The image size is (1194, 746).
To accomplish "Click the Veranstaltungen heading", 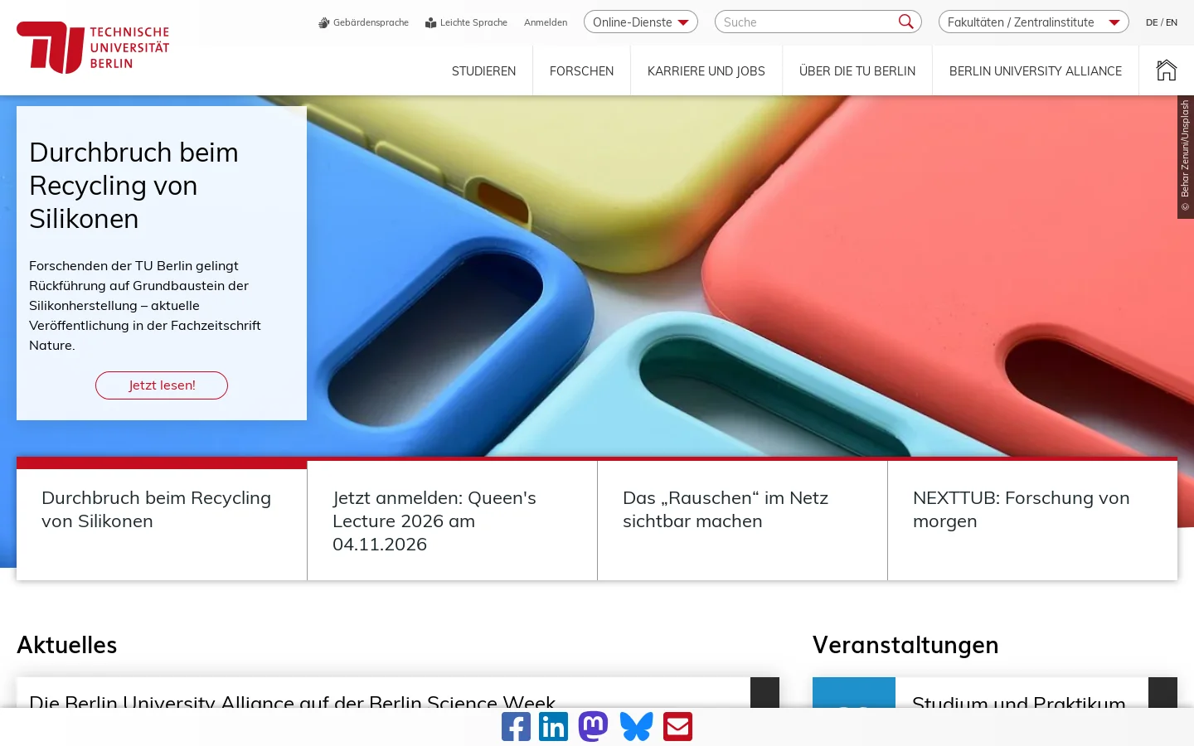I will [905, 645].
